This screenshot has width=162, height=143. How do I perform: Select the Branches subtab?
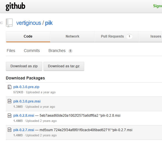coord(57,51)
